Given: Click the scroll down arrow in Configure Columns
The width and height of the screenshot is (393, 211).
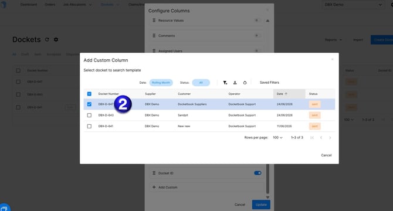Looking at the screenshot, I should [267, 198].
